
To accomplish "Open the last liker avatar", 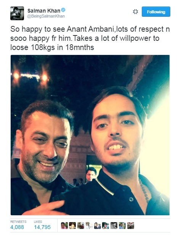I will (x=130, y=226).
